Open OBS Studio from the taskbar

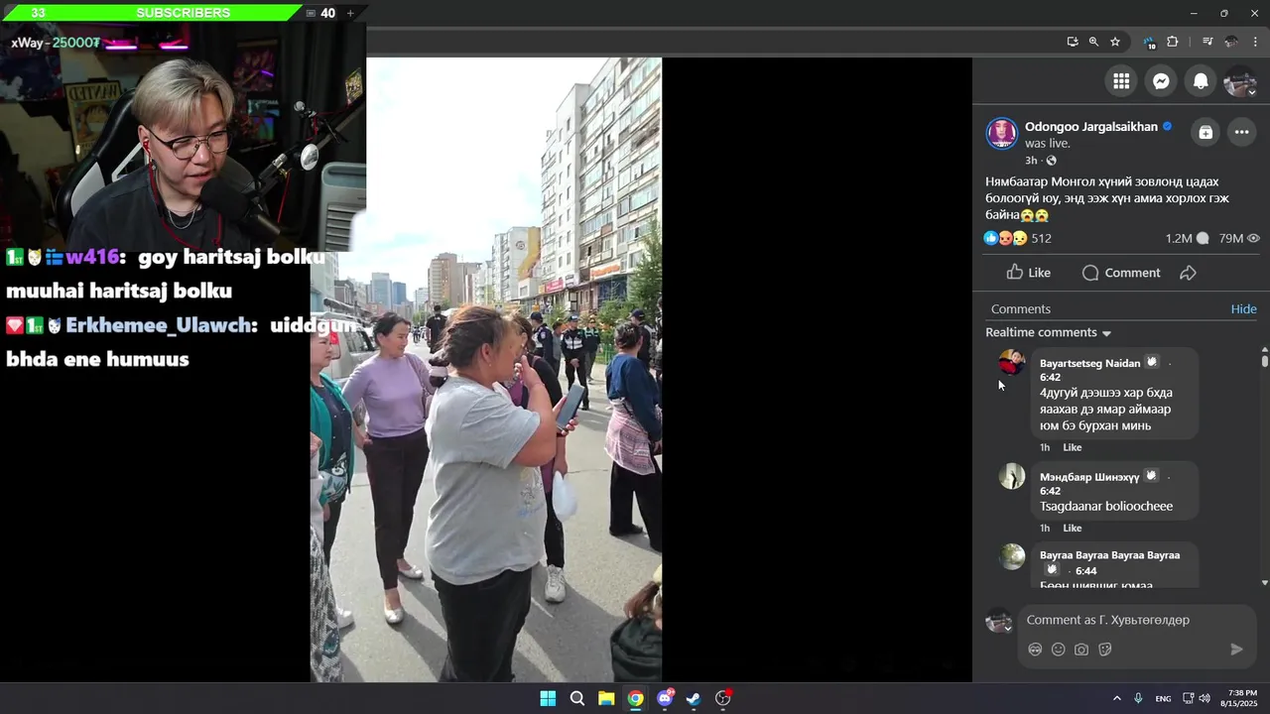pyautogui.click(x=723, y=698)
